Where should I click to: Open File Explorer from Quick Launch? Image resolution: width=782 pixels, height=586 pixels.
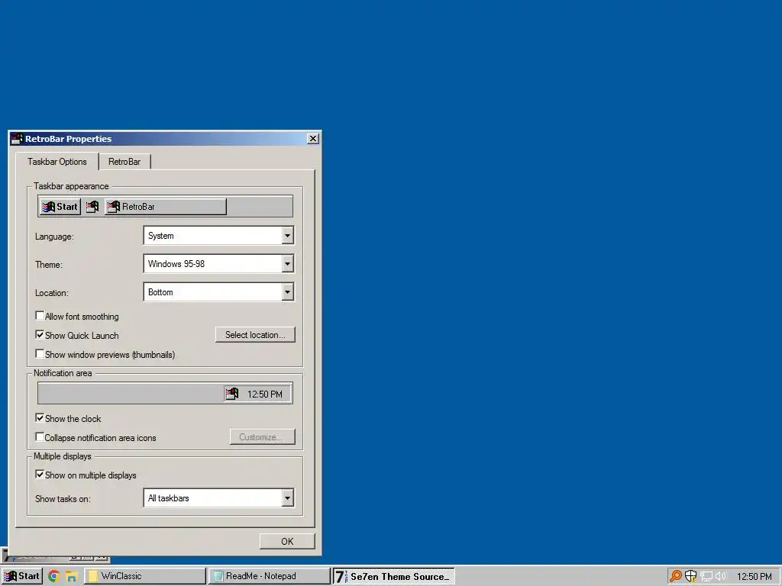point(71,577)
